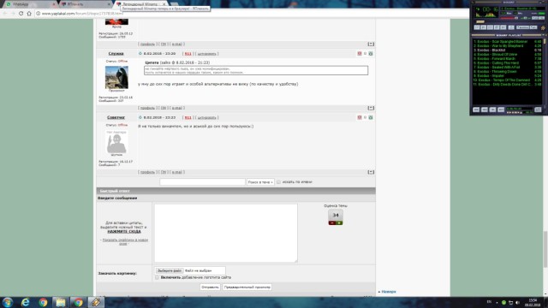Toggle Shuffle in Winamp
This screenshot has height=308, width=548.
click(522, 27)
